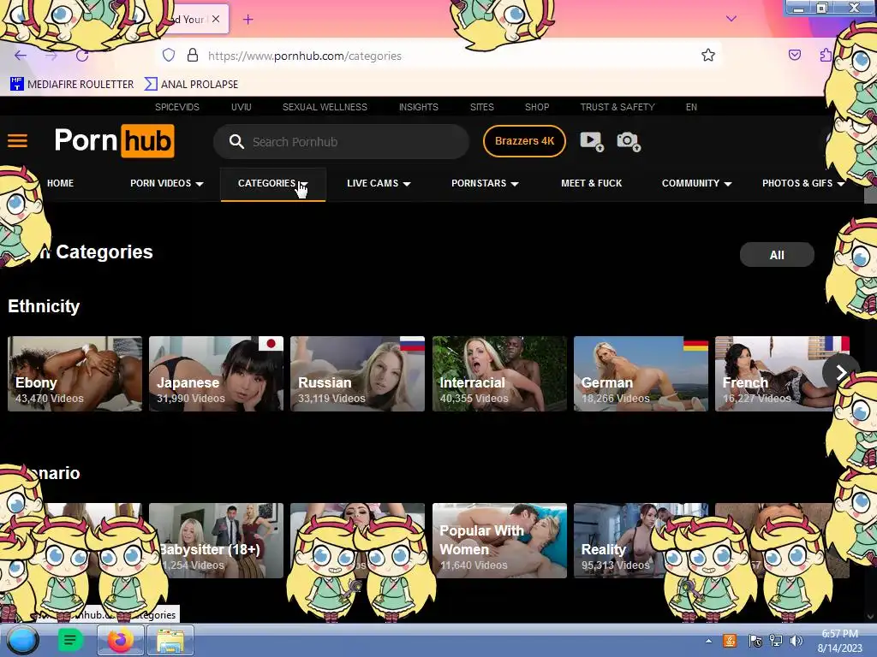Open the file explorer taskbar icon
Viewport: 877px width, 657px height.
pyautogui.click(x=170, y=640)
